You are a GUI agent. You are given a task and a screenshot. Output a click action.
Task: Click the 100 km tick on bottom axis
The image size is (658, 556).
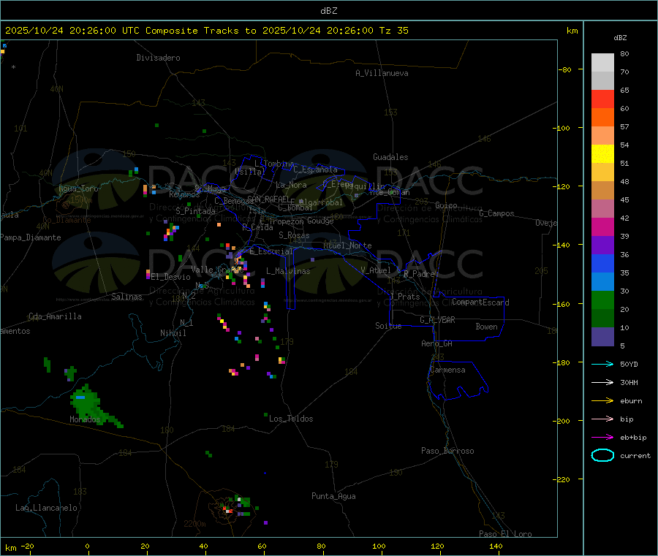tap(379, 546)
